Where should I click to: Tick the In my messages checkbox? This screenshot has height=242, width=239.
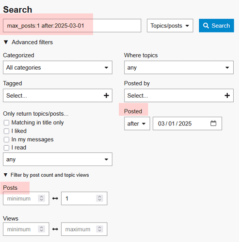[6, 139]
